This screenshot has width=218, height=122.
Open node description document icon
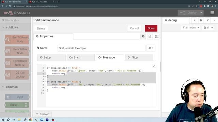tap(150, 36)
